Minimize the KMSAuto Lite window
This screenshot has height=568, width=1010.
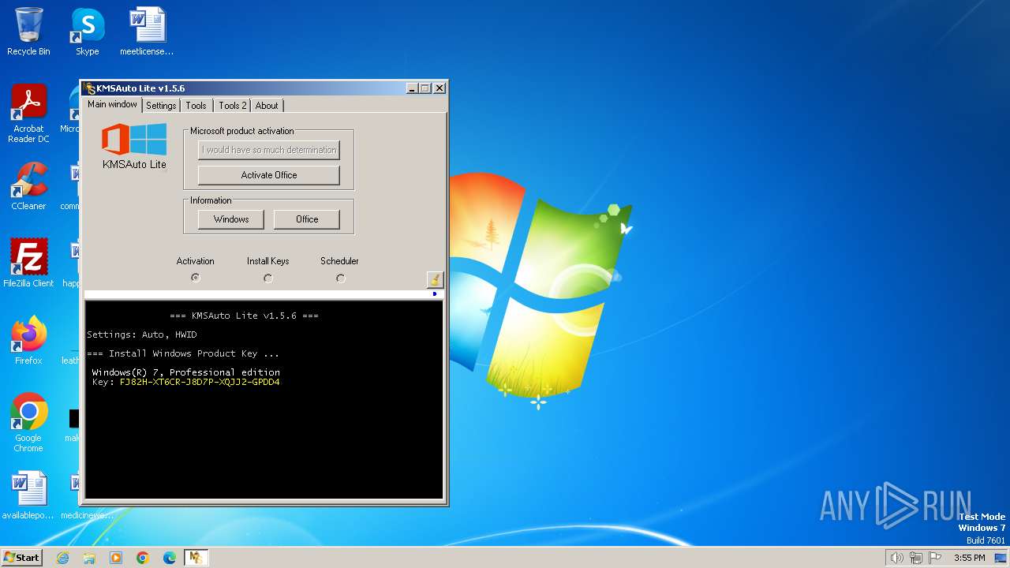[x=412, y=88]
